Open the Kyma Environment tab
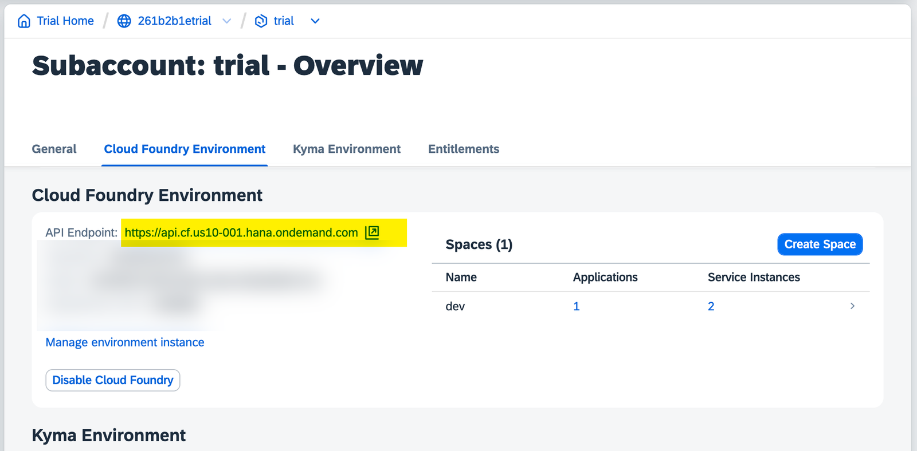 pos(347,149)
